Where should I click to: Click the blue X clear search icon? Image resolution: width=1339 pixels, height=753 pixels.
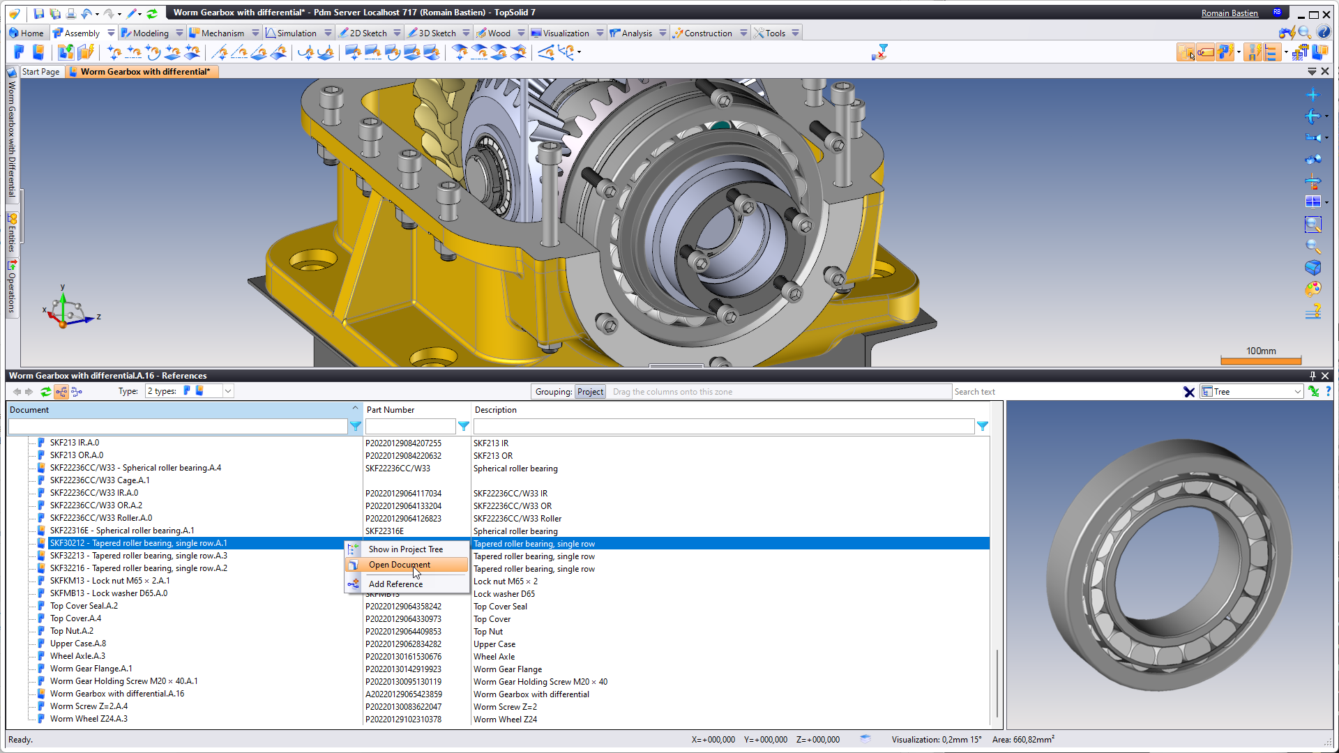[1189, 392]
